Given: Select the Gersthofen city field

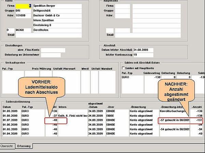Looking at the screenshot, I should click(57, 30).
